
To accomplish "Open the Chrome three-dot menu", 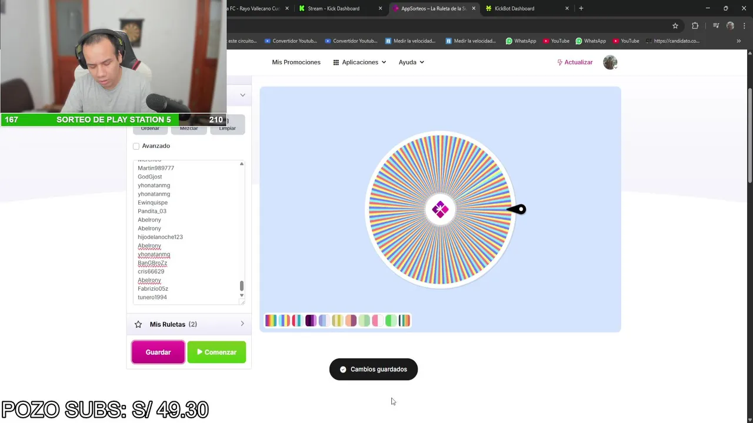I will [x=744, y=26].
